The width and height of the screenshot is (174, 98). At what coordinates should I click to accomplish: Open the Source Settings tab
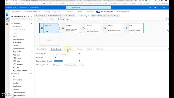(x=42, y=49)
